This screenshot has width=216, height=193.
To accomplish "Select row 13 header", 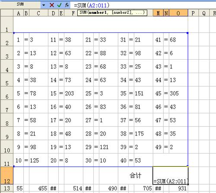I will point(7,188).
